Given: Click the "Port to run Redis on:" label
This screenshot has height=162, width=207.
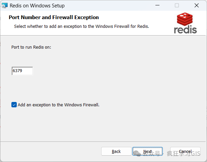Looking at the screenshot, I should (x=31, y=47).
